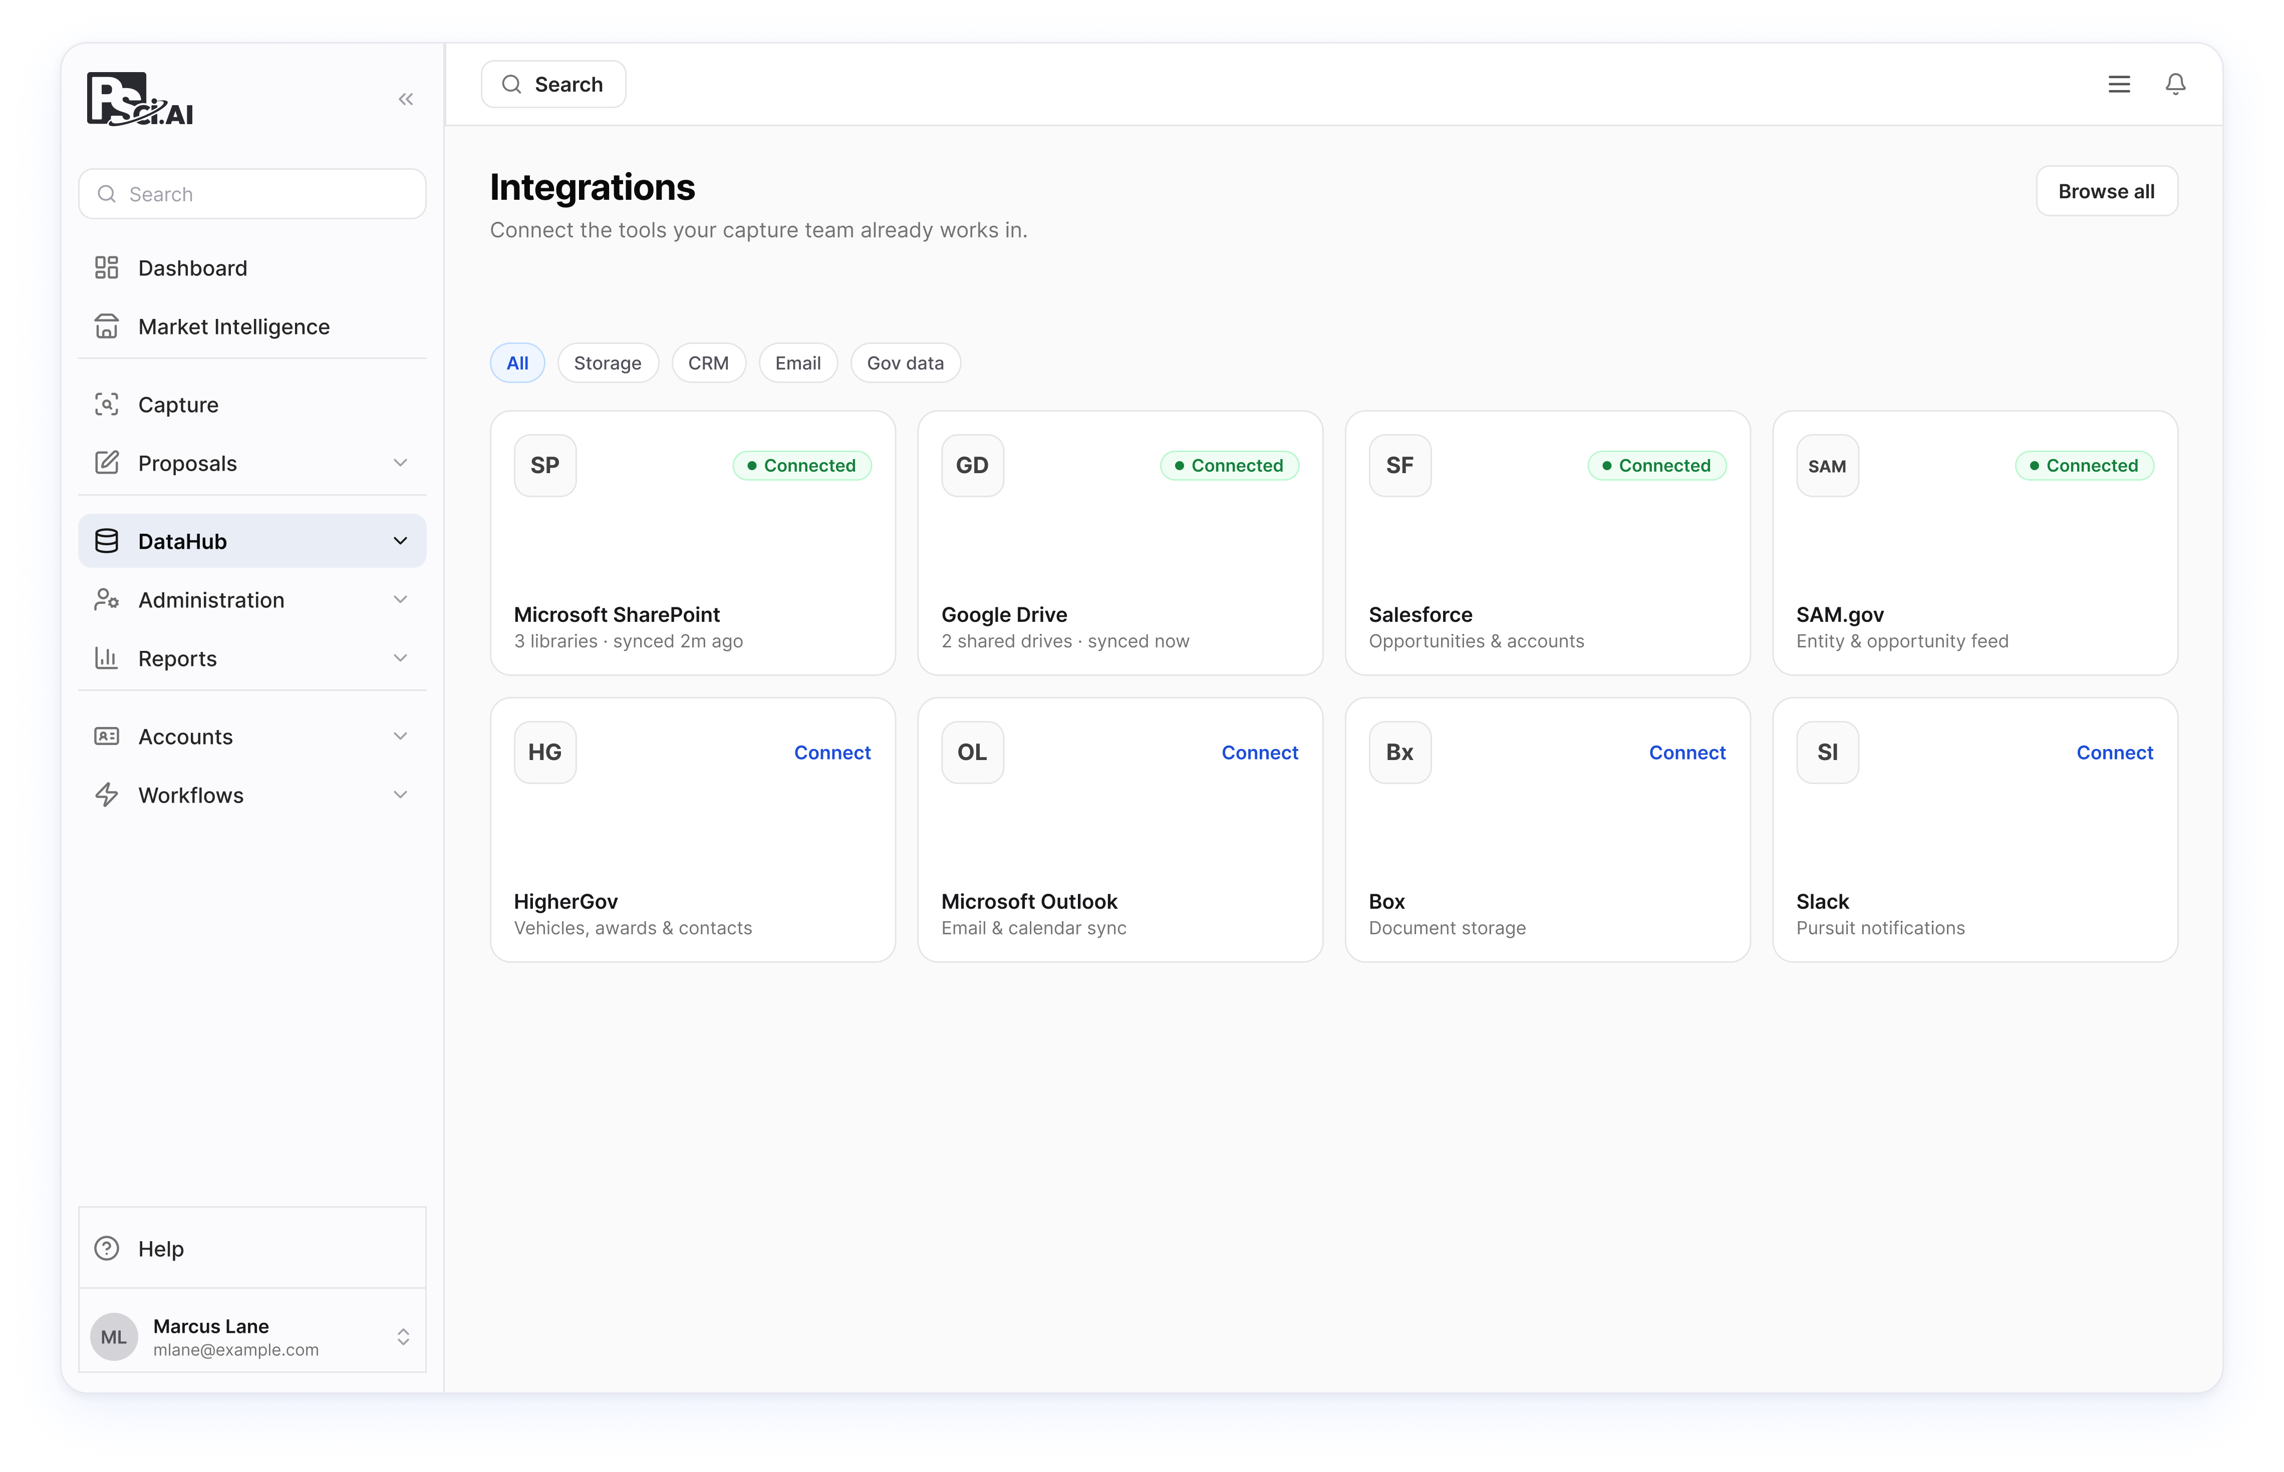Collapse the sidebar with double-chevron icon
This screenshot has height=1472, width=2284.
pos(405,100)
